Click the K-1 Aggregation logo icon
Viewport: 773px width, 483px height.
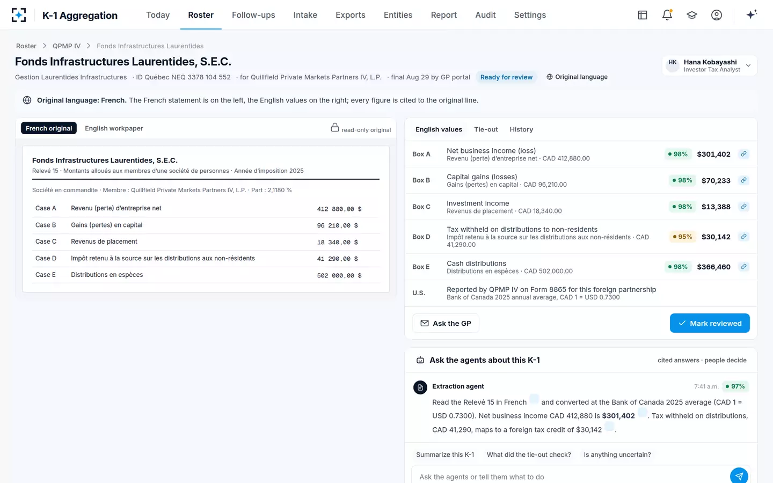tap(19, 15)
